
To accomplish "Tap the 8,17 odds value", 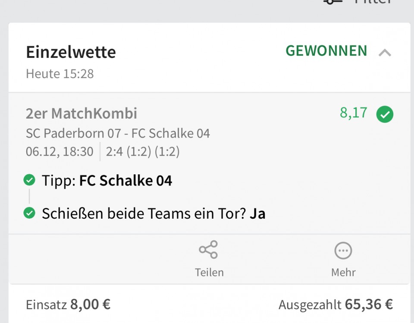I will click(353, 113).
